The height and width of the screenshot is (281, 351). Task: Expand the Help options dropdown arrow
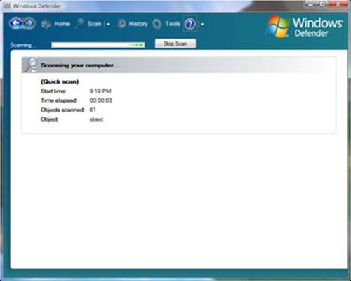point(202,25)
